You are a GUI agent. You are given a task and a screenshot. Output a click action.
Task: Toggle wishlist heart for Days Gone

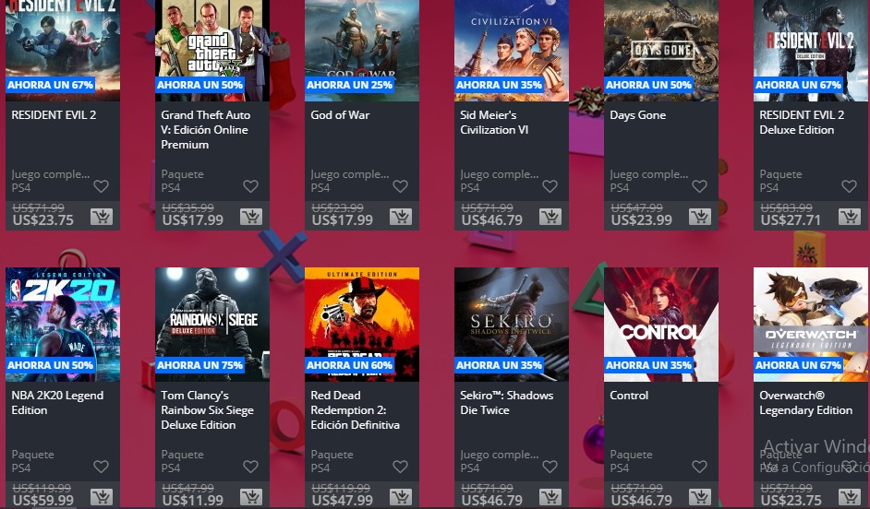(699, 186)
